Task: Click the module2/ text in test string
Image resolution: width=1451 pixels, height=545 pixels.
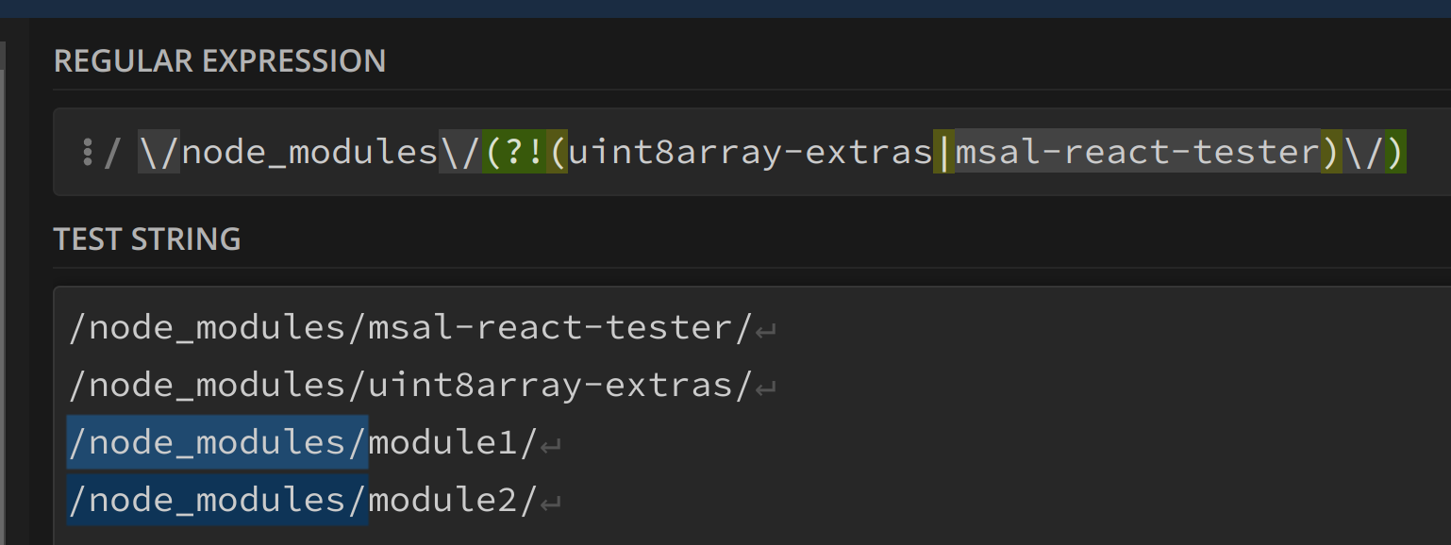Action: coord(454,499)
